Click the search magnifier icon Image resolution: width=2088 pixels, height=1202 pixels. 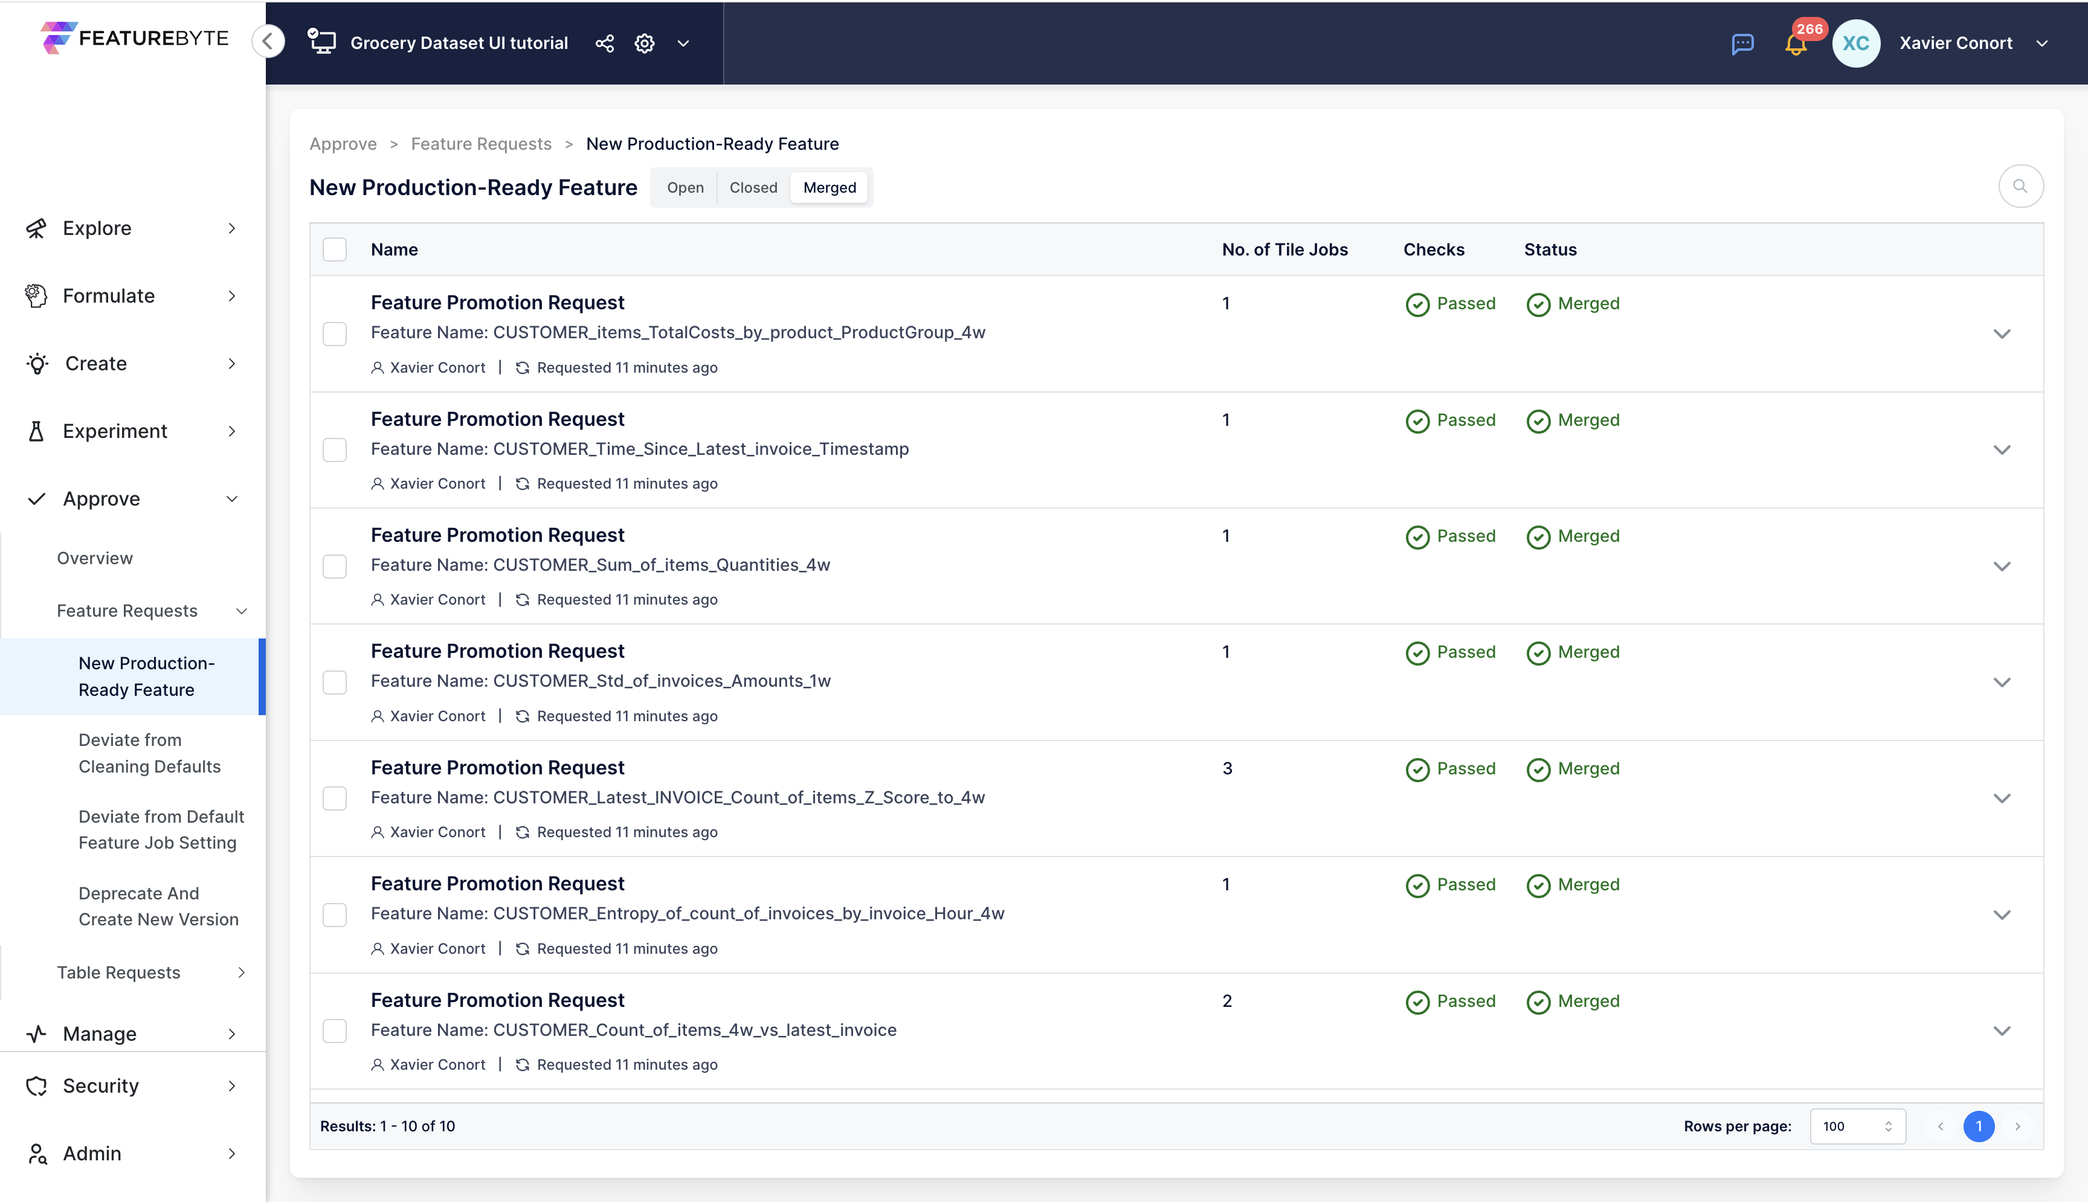point(2020,187)
